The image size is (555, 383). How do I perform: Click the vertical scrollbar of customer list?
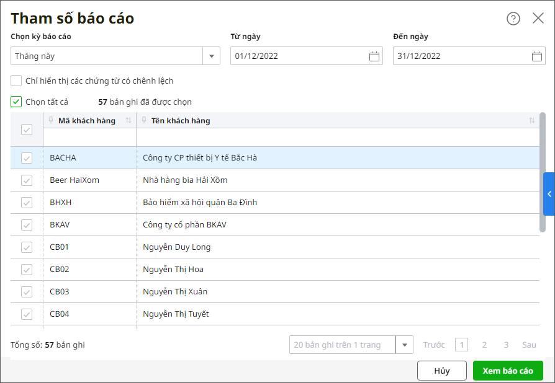point(543,174)
